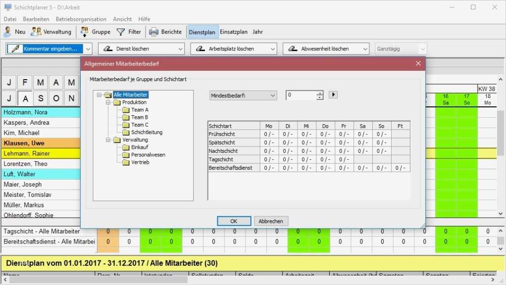Expand the Dienst löschen dropdown arrow

coord(180,49)
